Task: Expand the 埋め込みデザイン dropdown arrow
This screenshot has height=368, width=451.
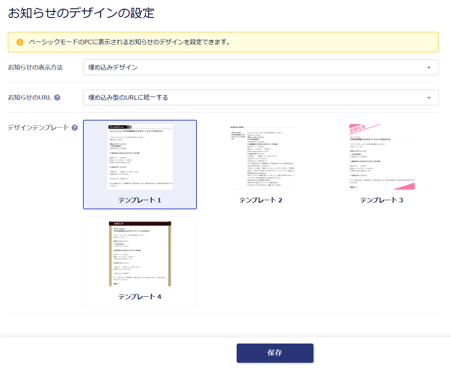Action: click(x=428, y=68)
